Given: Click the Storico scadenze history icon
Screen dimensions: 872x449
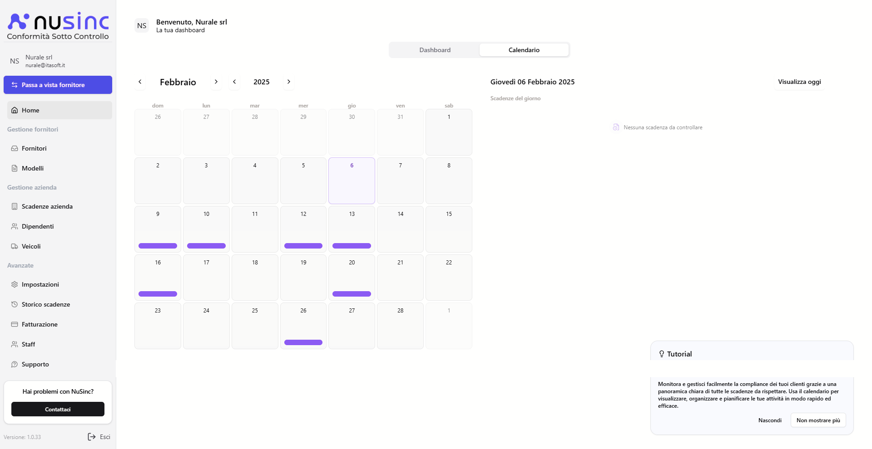Looking at the screenshot, I should tap(14, 304).
